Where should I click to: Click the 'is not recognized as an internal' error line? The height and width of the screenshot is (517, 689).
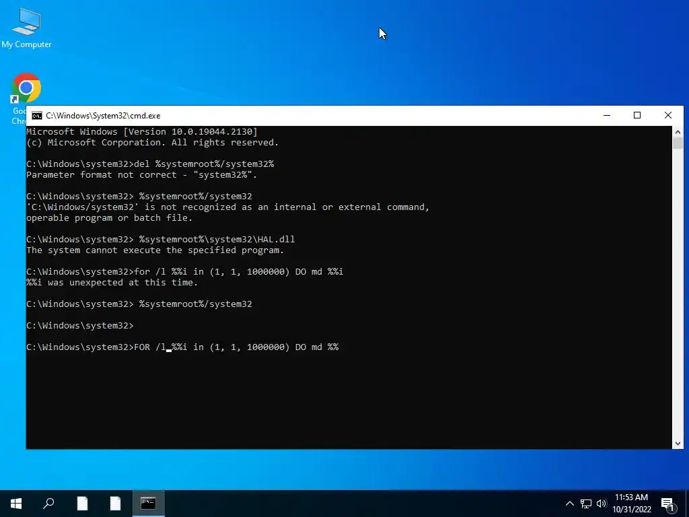click(227, 207)
